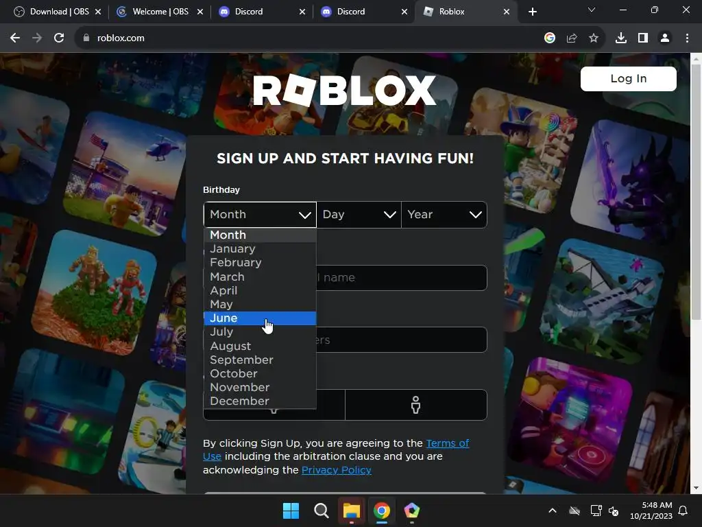Open Chrome profile icon
The image size is (702, 527).
coord(665,38)
